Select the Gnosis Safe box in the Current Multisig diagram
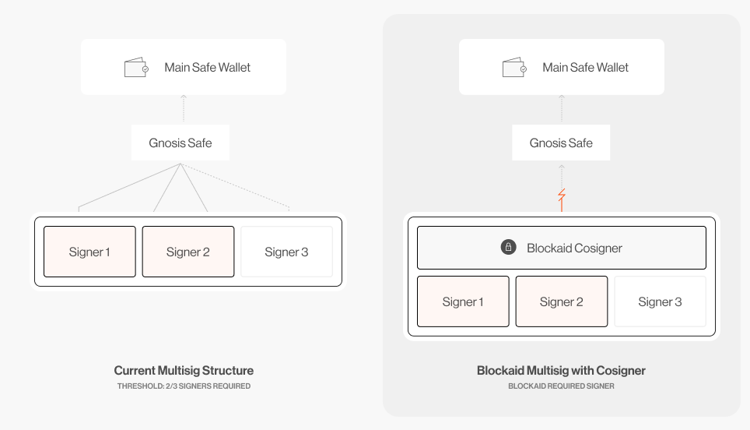 [x=180, y=143]
